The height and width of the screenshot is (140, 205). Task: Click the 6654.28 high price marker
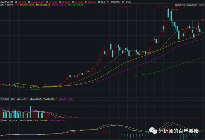pyautogui.click(x=174, y=10)
